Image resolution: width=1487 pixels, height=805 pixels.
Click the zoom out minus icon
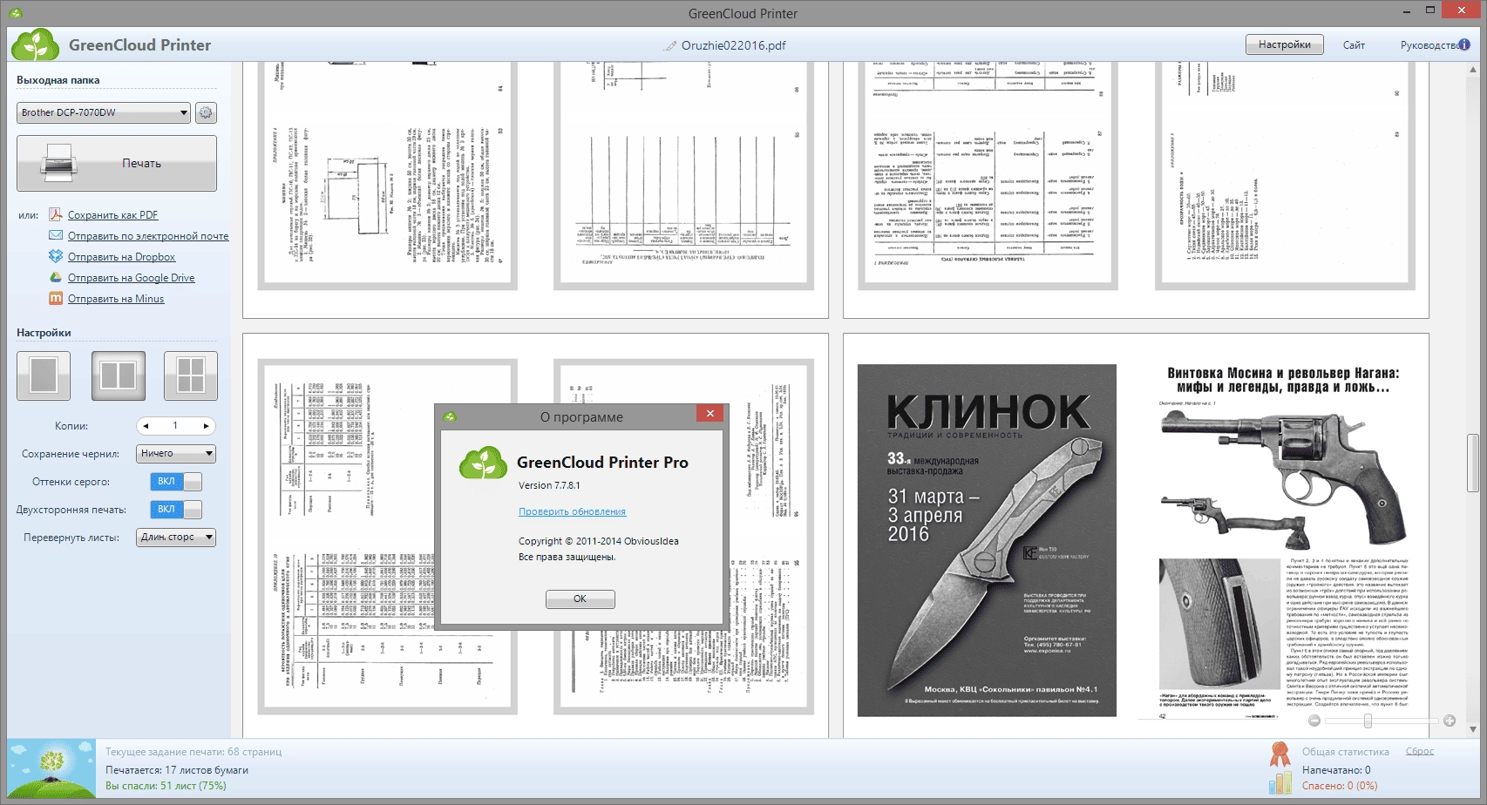point(1314,720)
